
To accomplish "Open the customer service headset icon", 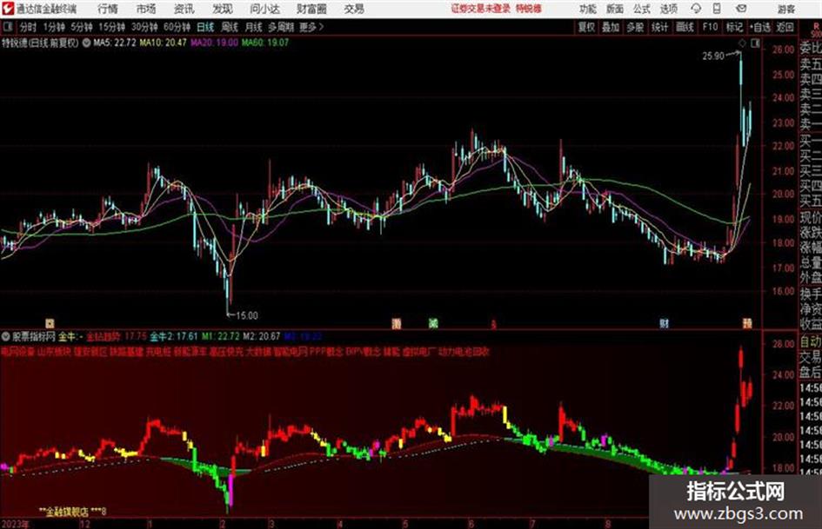I will coord(696,9).
